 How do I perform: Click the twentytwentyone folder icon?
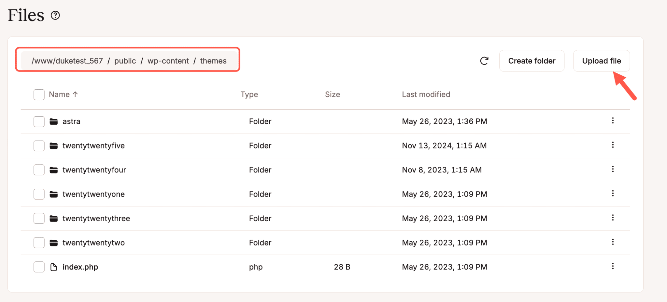[x=54, y=194]
